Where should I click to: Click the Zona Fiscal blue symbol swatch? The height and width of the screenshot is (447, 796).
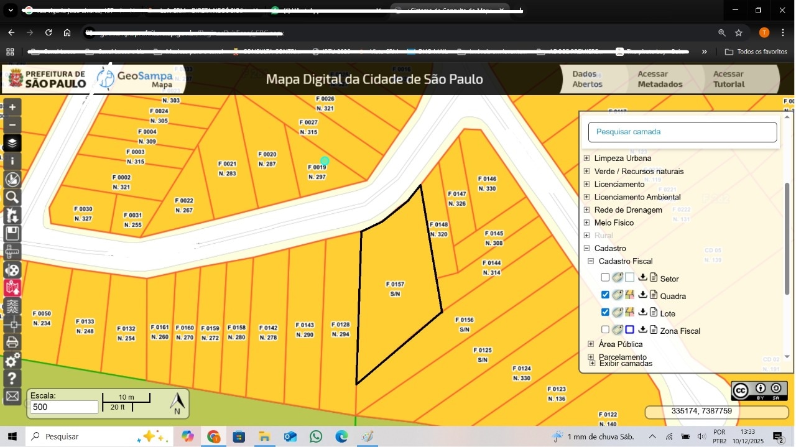tap(629, 330)
